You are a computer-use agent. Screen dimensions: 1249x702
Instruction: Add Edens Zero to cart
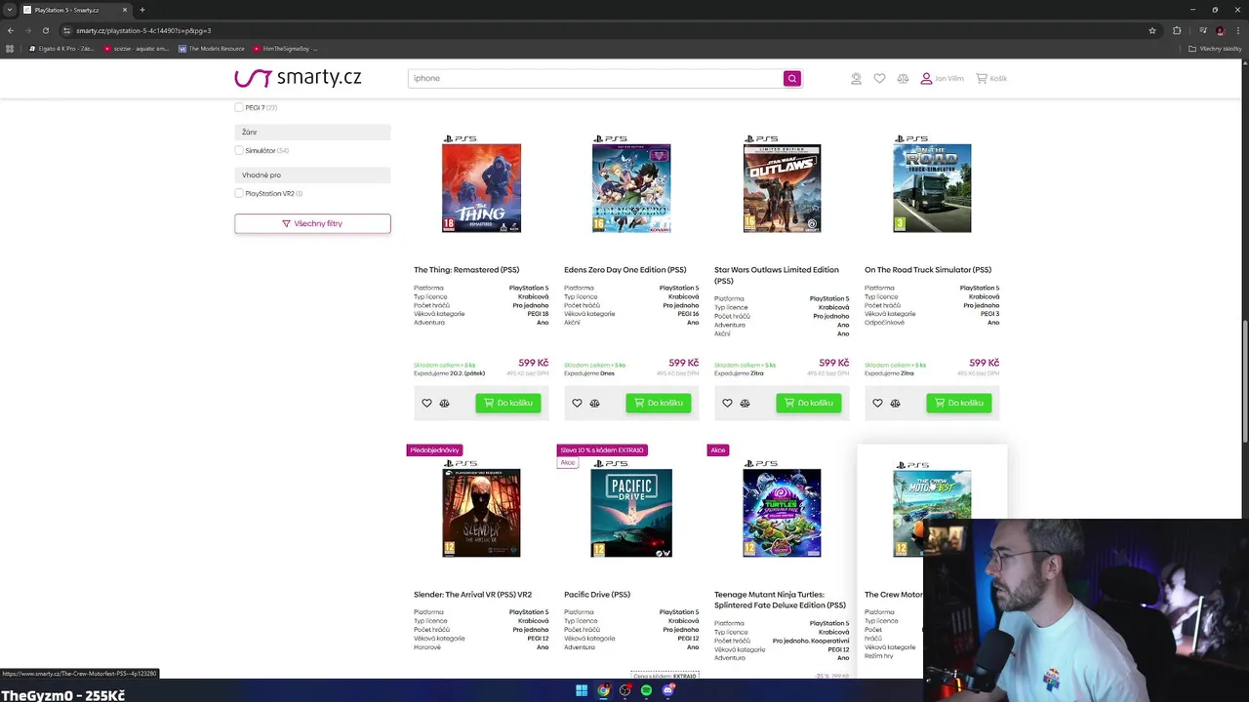click(659, 403)
